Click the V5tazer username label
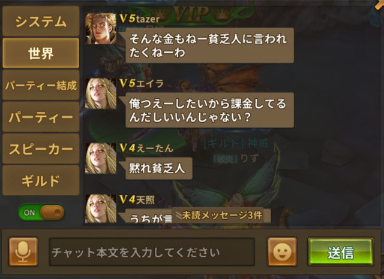 [140, 19]
